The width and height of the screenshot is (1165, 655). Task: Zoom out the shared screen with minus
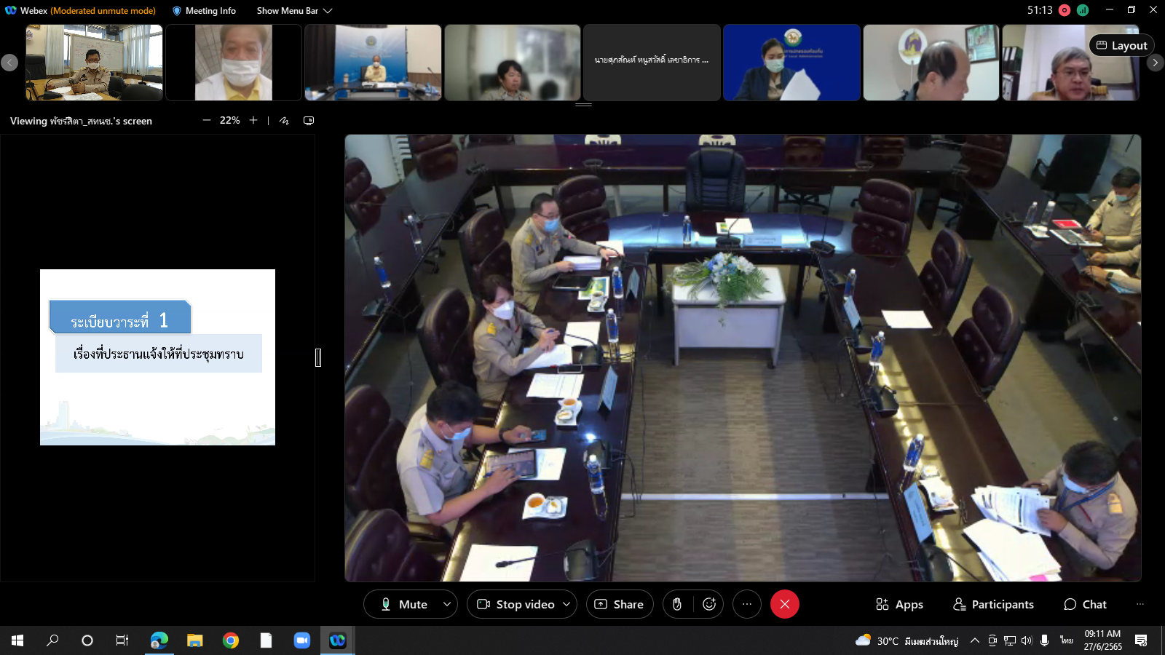click(207, 121)
